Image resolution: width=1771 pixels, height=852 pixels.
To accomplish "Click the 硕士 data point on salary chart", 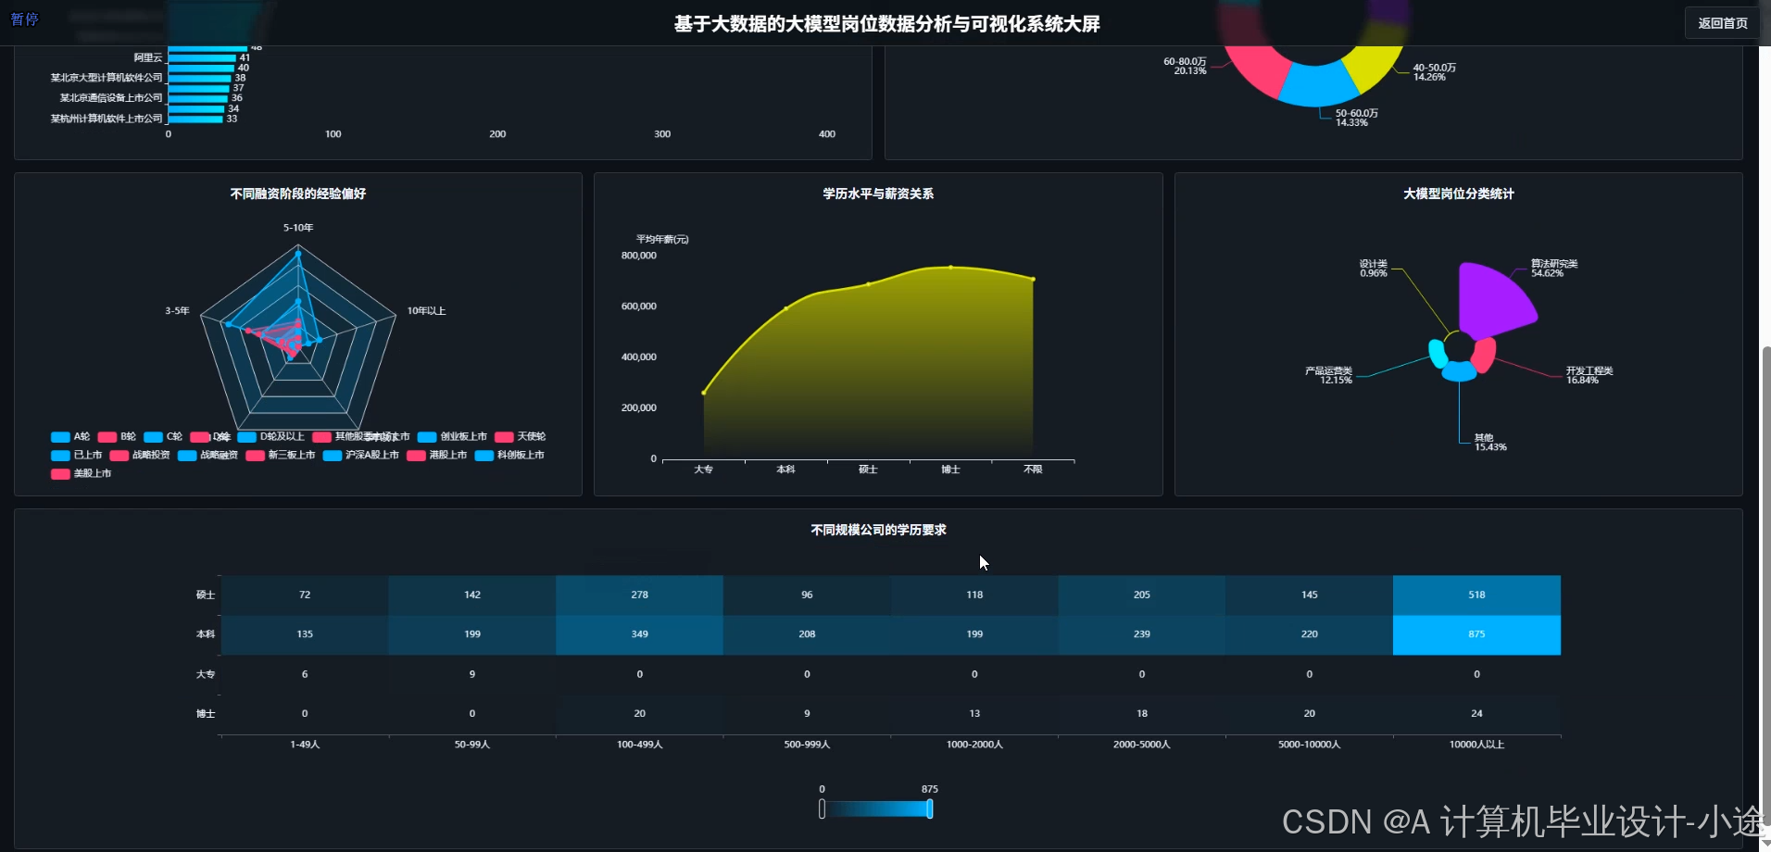I will point(868,283).
